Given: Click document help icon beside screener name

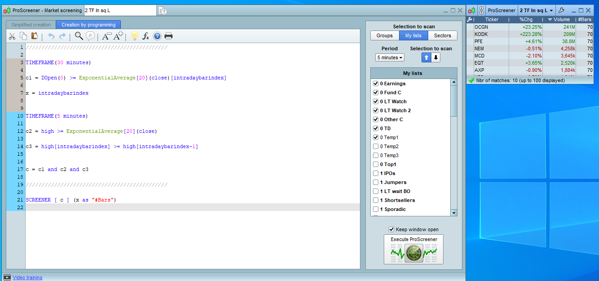Looking at the screenshot, I should (163, 10).
